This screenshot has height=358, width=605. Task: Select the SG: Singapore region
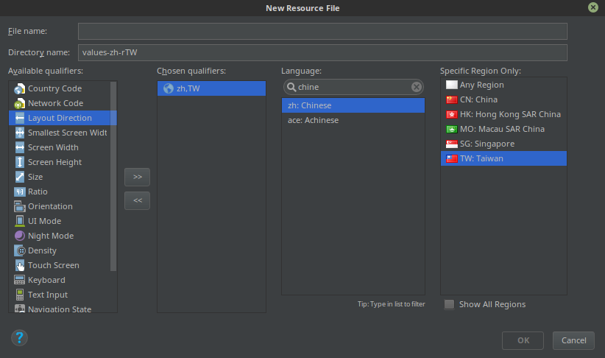pyautogui.click(x=487, y=144)
